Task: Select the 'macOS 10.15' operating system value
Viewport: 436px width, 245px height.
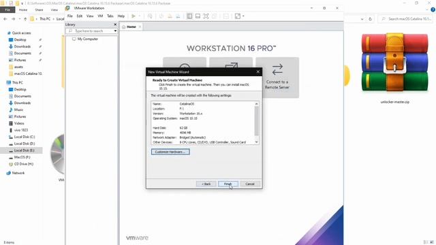Action: 188,118
